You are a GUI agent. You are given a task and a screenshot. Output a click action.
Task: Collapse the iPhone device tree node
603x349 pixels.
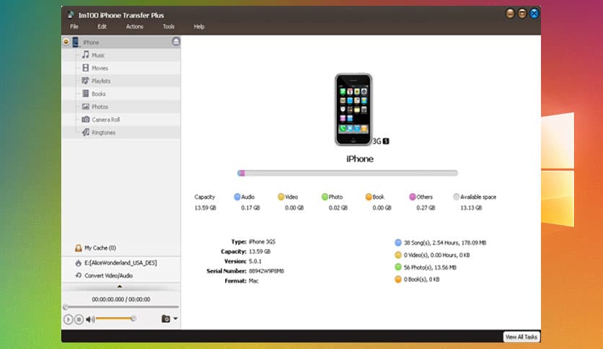(66, 42)
